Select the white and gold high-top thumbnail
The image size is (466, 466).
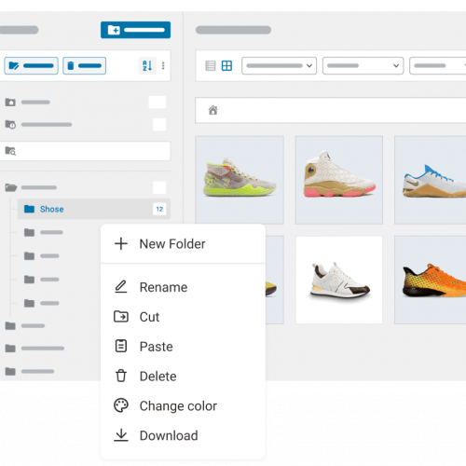(x=339, y=180)
